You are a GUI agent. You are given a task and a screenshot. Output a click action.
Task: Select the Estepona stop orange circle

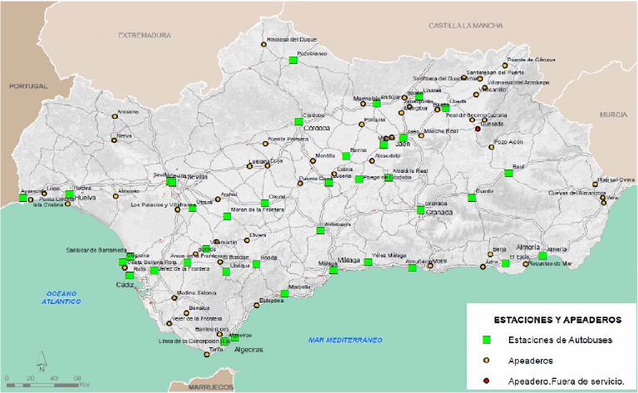(257, 306)
